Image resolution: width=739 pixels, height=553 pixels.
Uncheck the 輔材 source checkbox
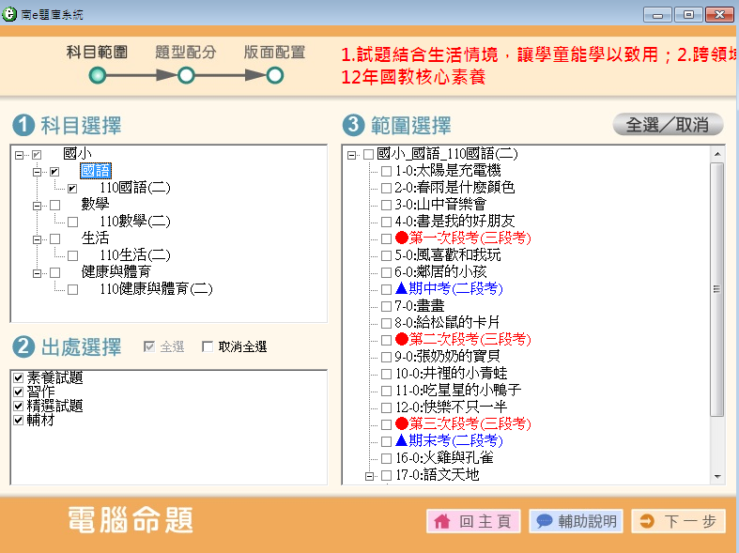[19, 421]
